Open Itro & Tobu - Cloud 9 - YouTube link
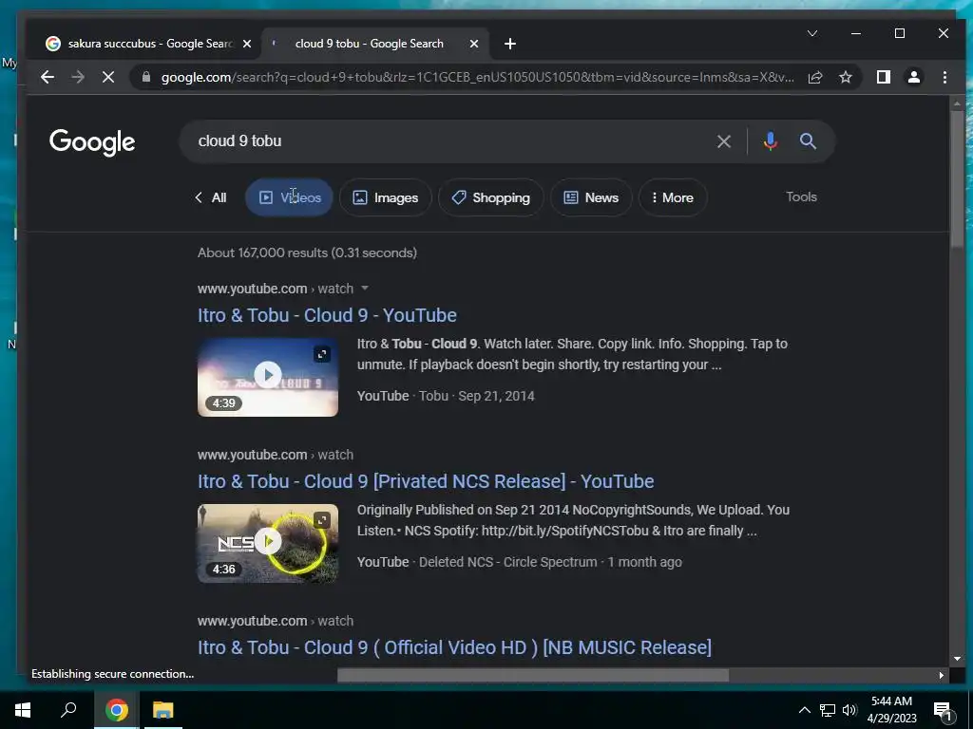This screenshot has width=973, height=729. [x=327, y=315]
